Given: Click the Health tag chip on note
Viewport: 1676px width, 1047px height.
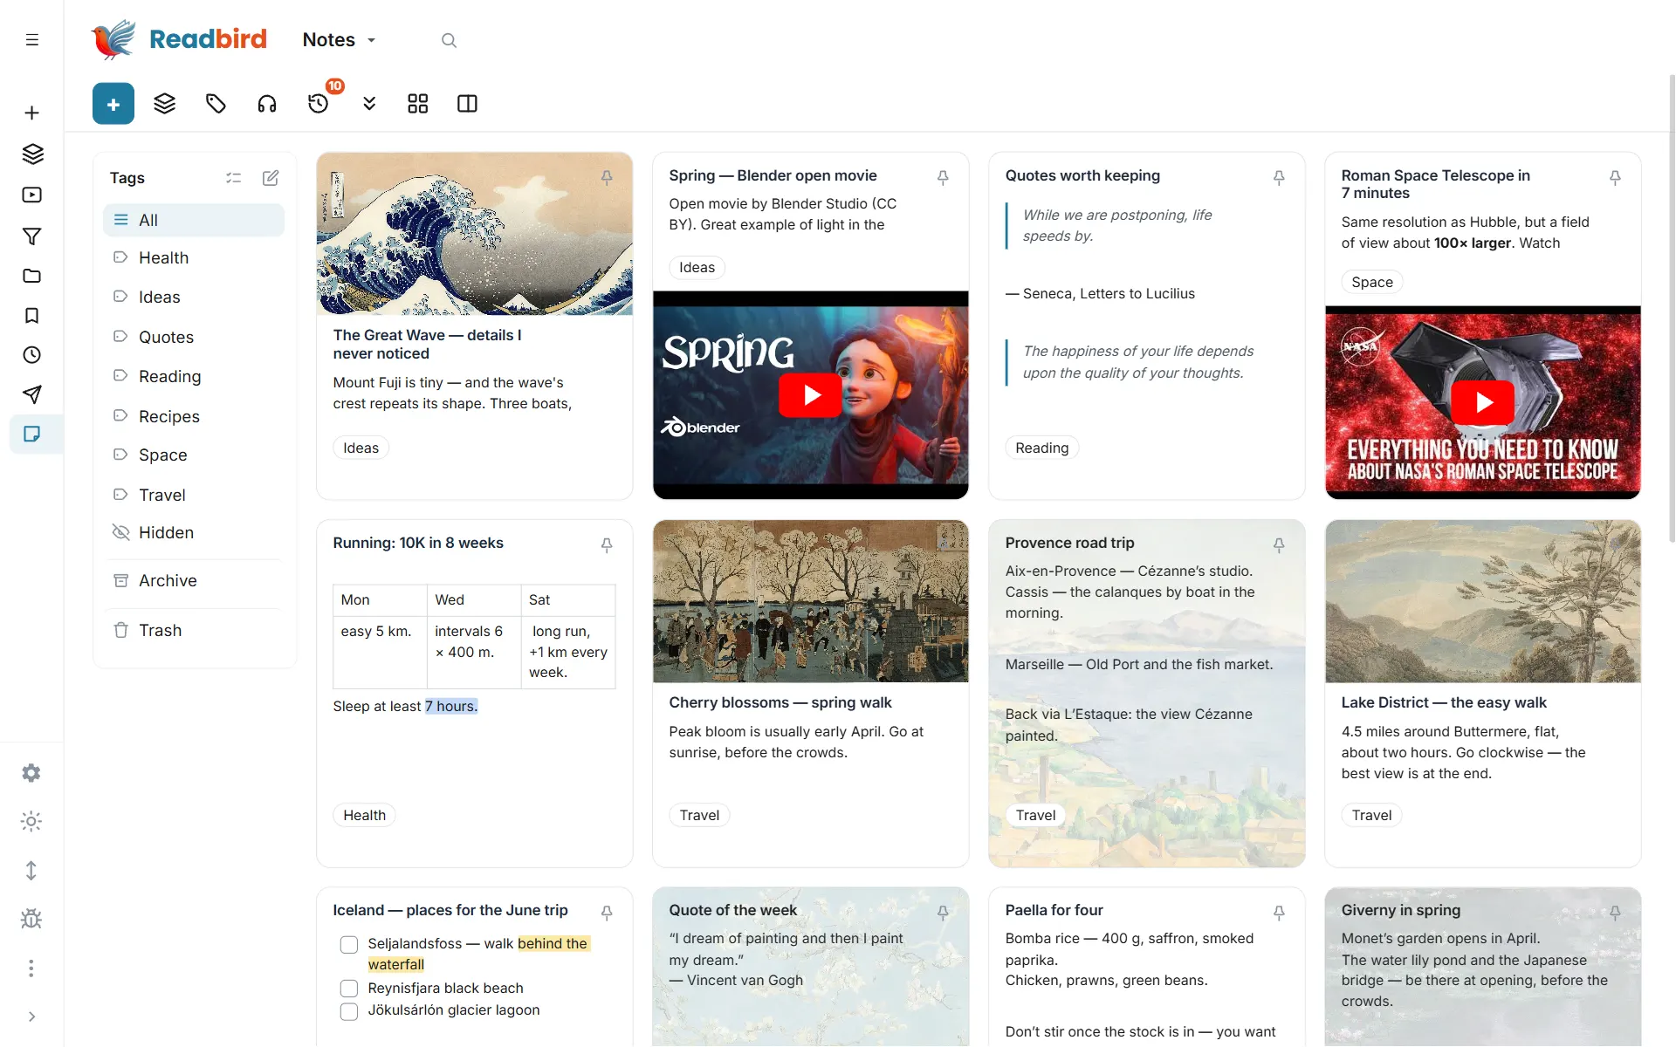Looking at the screenshot, I should (x=364, y=816).
